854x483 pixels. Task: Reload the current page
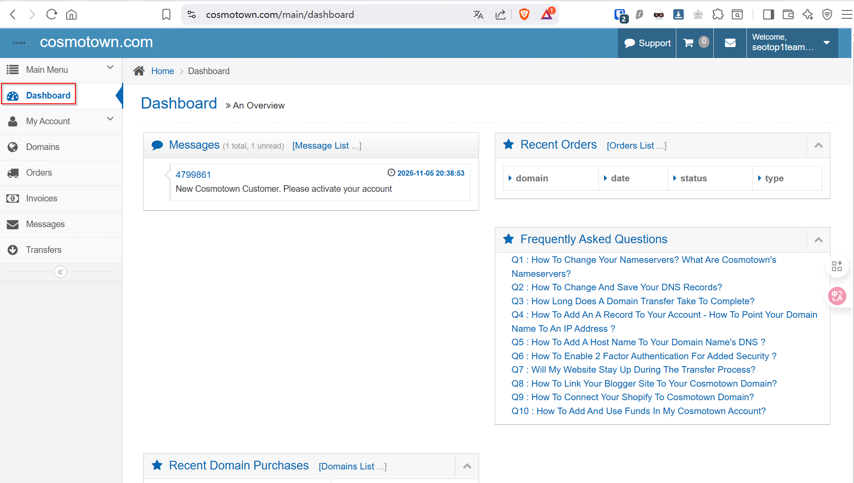tap(51, 14)
